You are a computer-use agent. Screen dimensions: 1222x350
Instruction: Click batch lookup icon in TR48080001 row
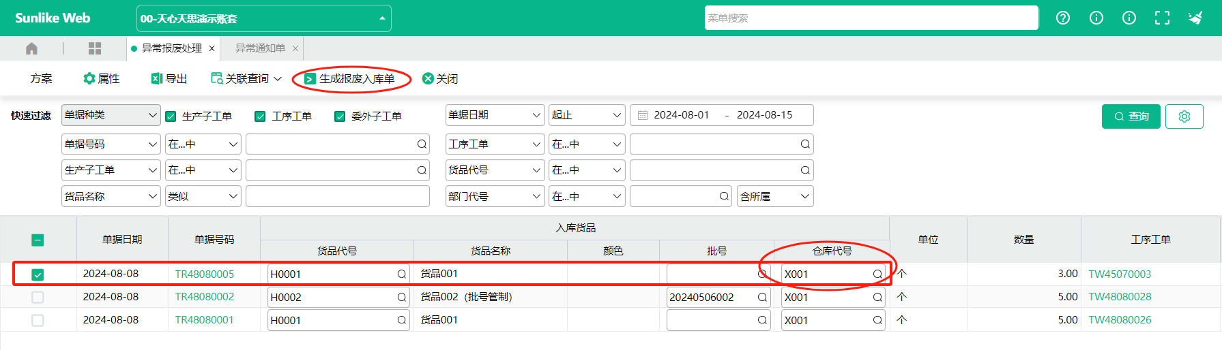tap(762, 320)
